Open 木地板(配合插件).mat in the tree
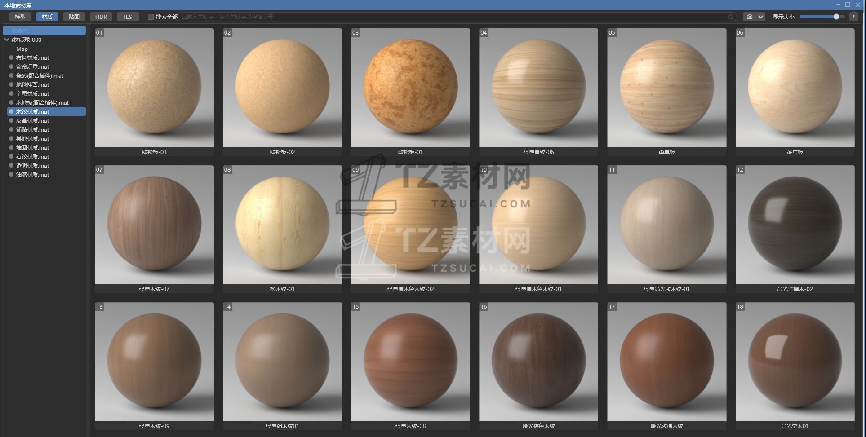Viewport: 866px width, 437px height. point(42,102)
